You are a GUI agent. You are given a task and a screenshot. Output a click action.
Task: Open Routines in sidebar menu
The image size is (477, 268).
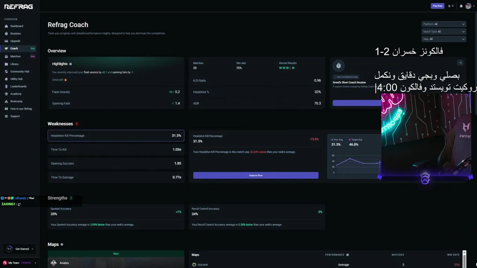(16, 33)
